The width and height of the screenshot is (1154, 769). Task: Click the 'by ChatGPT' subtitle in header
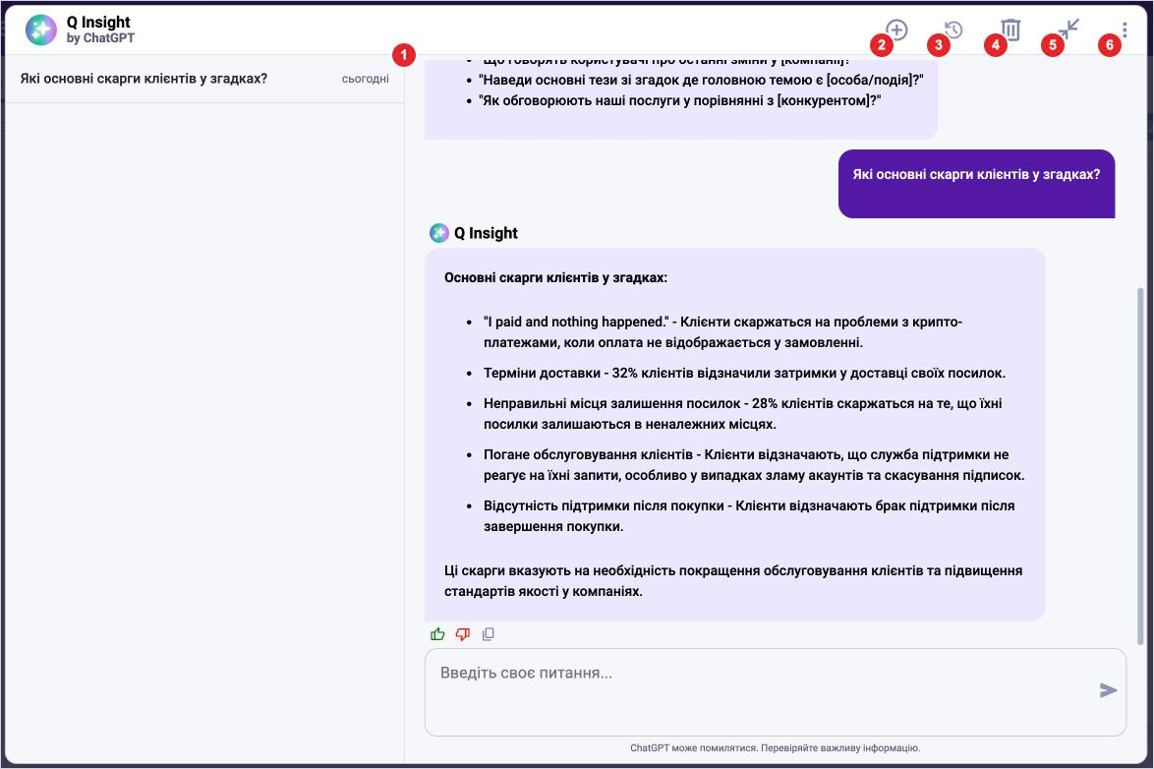coord(100,38)
